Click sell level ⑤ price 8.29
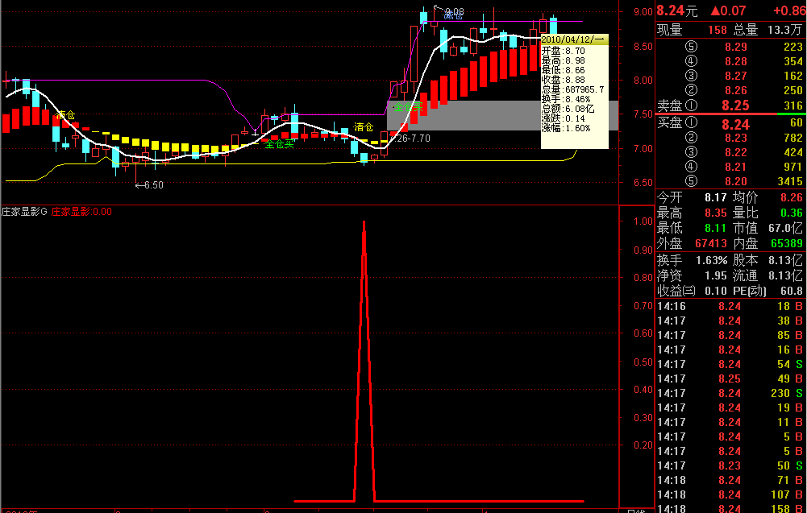Image resolution: width=807 pixels, height=513 pixels. point(735,47)
